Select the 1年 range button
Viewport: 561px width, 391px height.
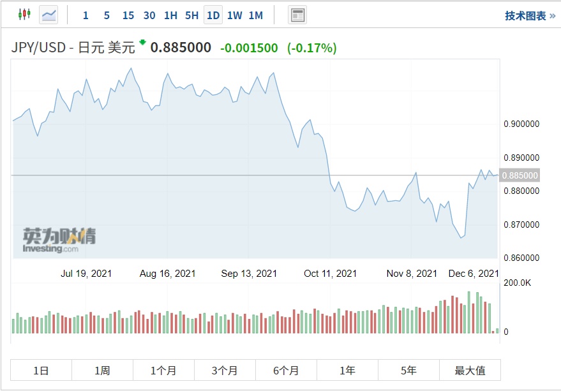(x=347, y=370)
